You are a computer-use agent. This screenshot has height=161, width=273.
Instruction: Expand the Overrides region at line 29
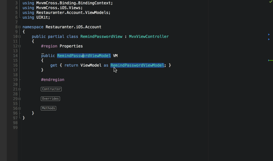[x=20, y=99]
